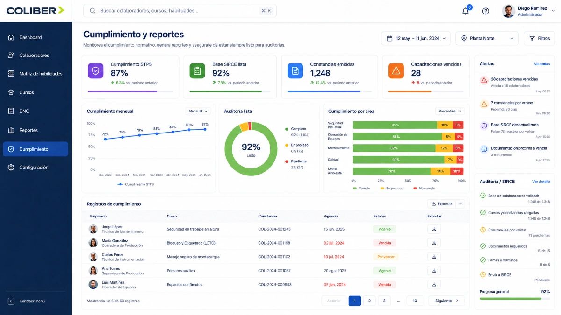Screen dimensions: 561x315
Task: Click the help question mark icon
Action: click(485, 11)
